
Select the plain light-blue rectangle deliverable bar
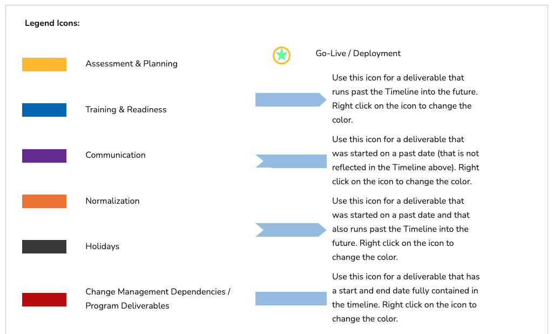tap(291, 299)
